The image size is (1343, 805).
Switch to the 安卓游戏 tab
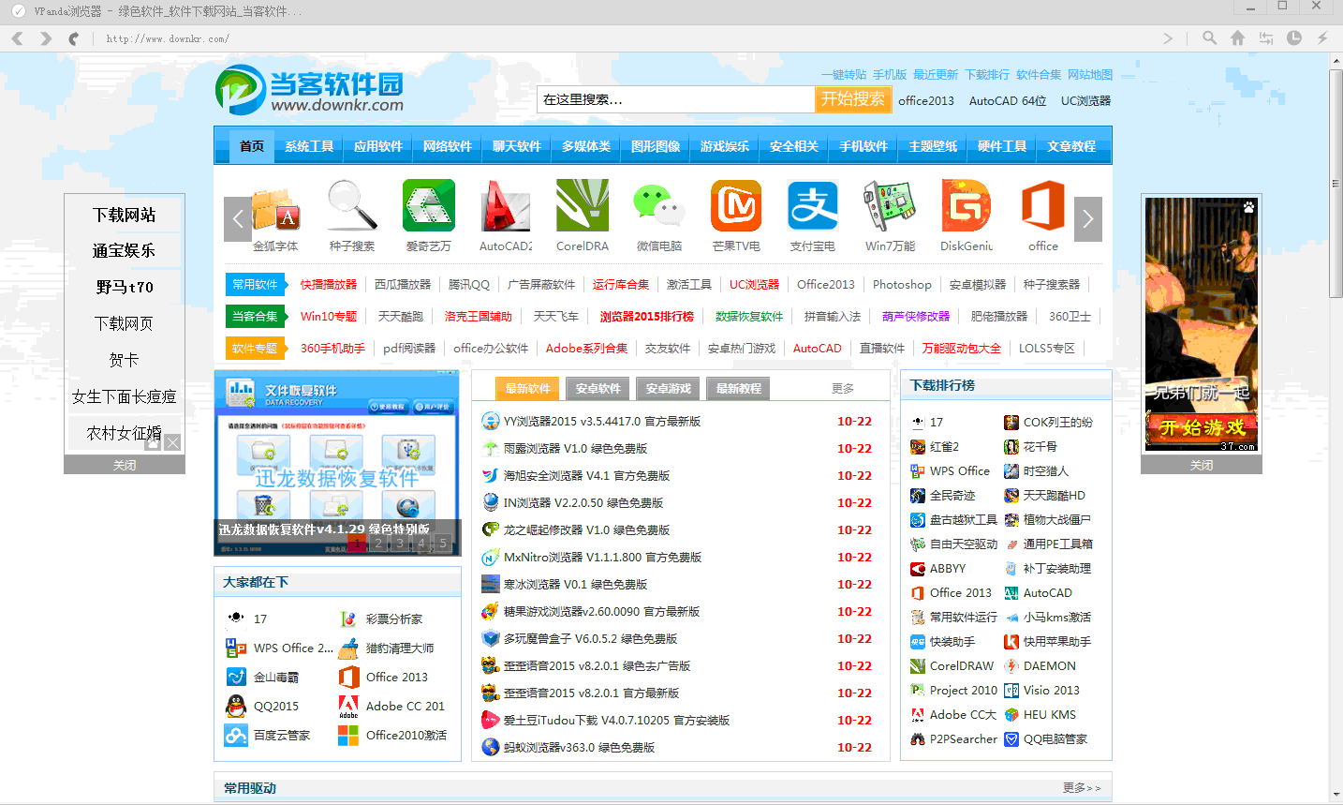click(x=668, y=388)
